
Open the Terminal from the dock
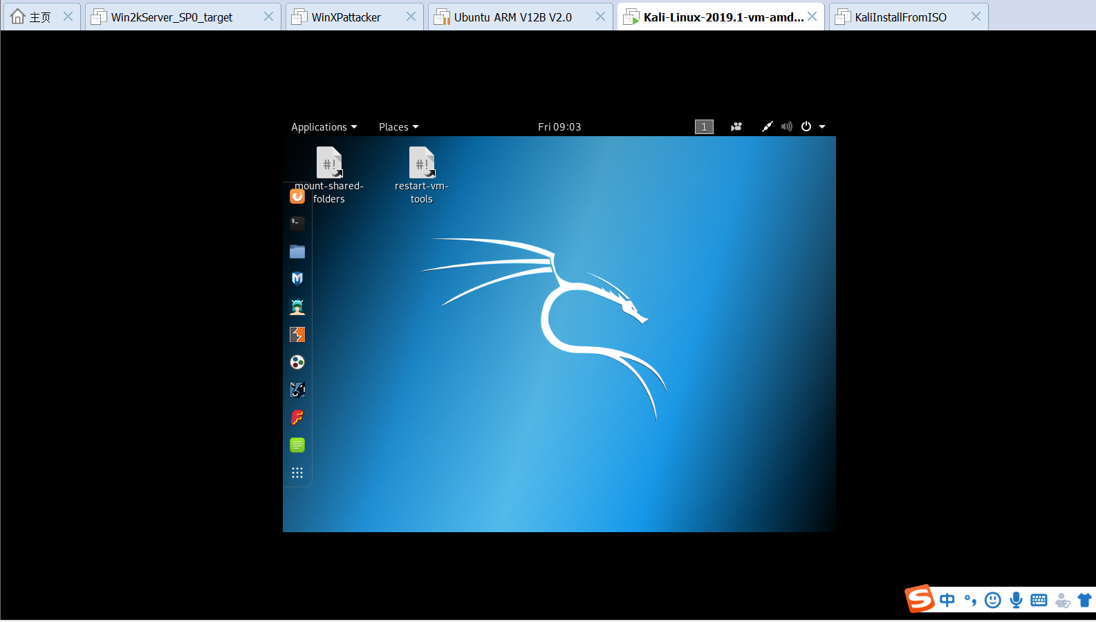pyautogui.click(x=297, y=223)
